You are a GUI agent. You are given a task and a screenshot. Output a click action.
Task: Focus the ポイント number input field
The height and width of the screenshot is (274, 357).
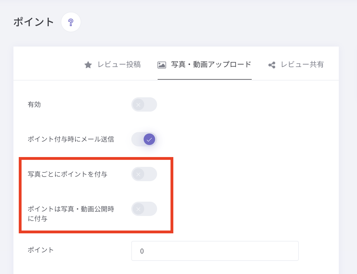[x=215, y=251]
